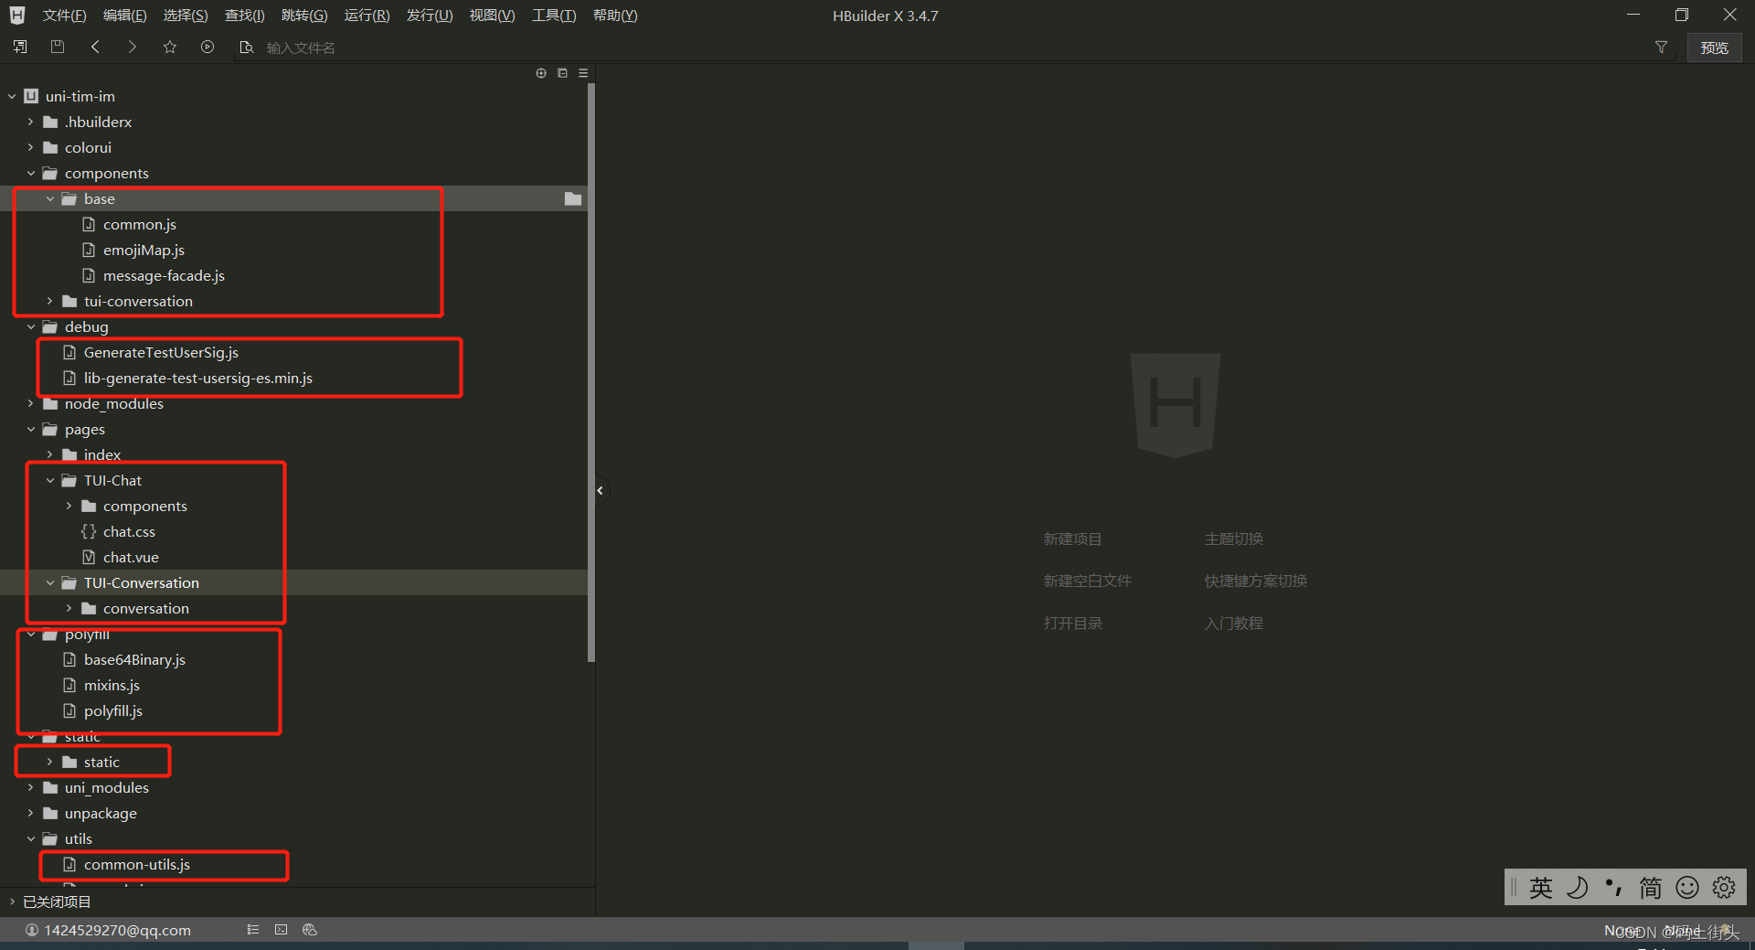The width and height of the screenshot is (1755, 950).
Task: Click the HBuilder logo icon in title bar
Action: click(17, 16)
